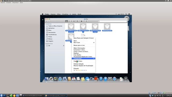Open Photo Booth in the Dock
The image size is (172, 97).
(x=96, y=79)
